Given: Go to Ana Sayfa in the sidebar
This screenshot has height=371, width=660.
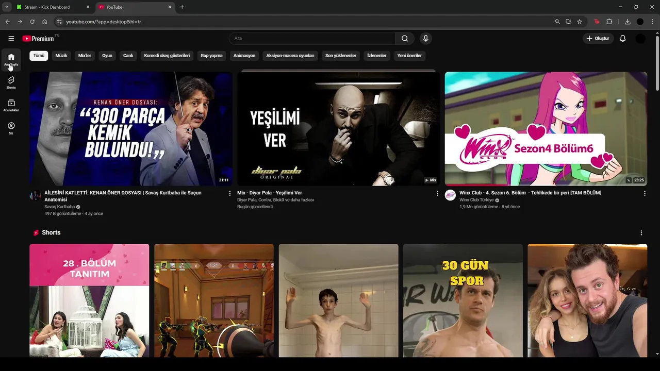Looking at the screenshot, I should click(11, 60).
